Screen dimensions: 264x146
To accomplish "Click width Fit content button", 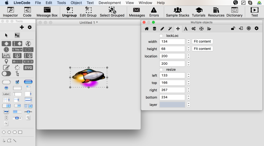I will (x=202, y=42).
